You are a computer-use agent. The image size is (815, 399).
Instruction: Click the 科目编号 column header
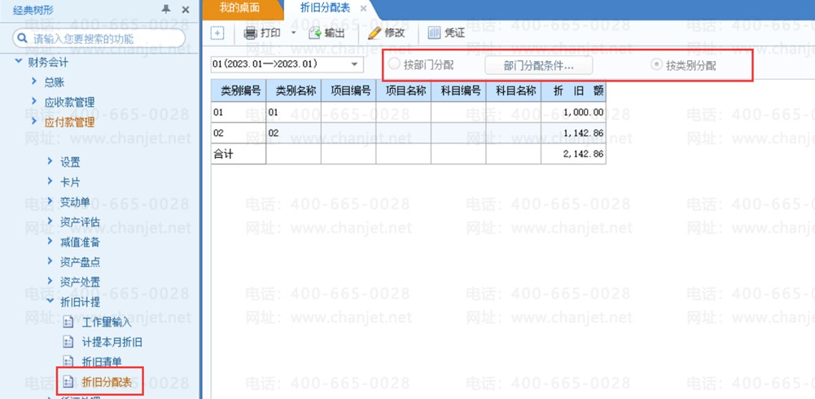click(459, 90)
